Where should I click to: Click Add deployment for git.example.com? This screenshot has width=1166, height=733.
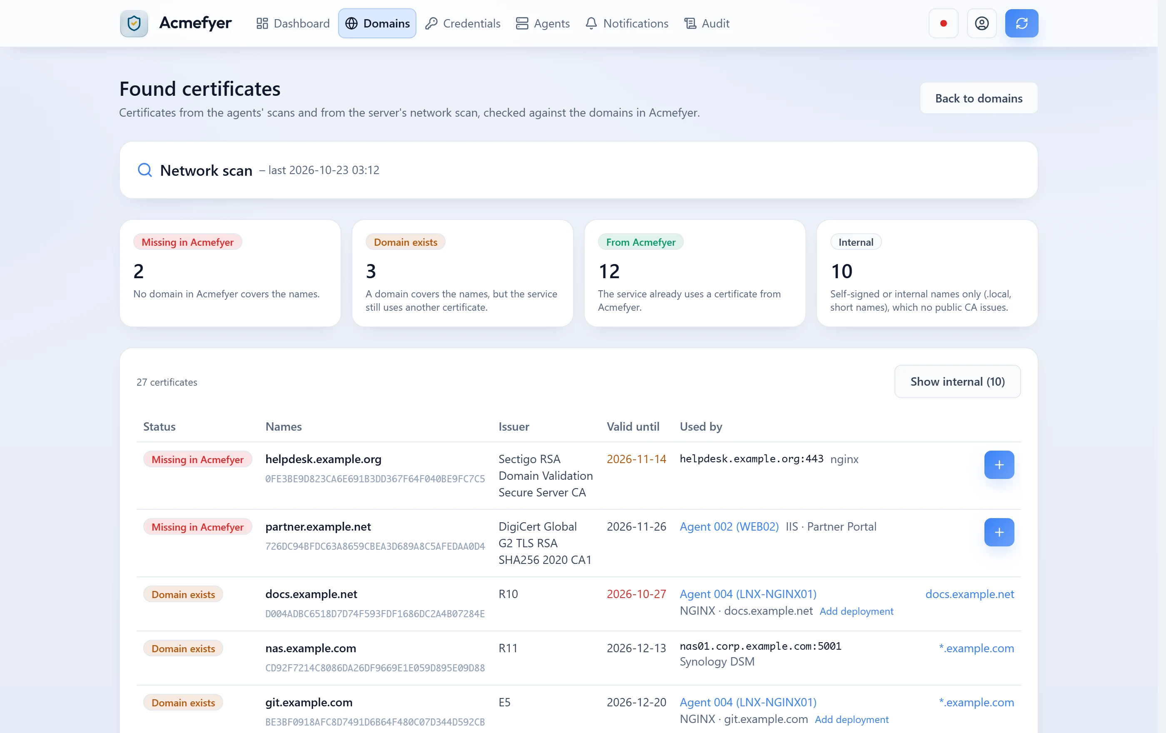pos(851,720)
